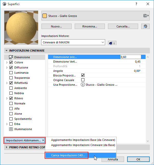Click the Cancella button
Screen dimensions: 154x165
click(x=123, y=26)
